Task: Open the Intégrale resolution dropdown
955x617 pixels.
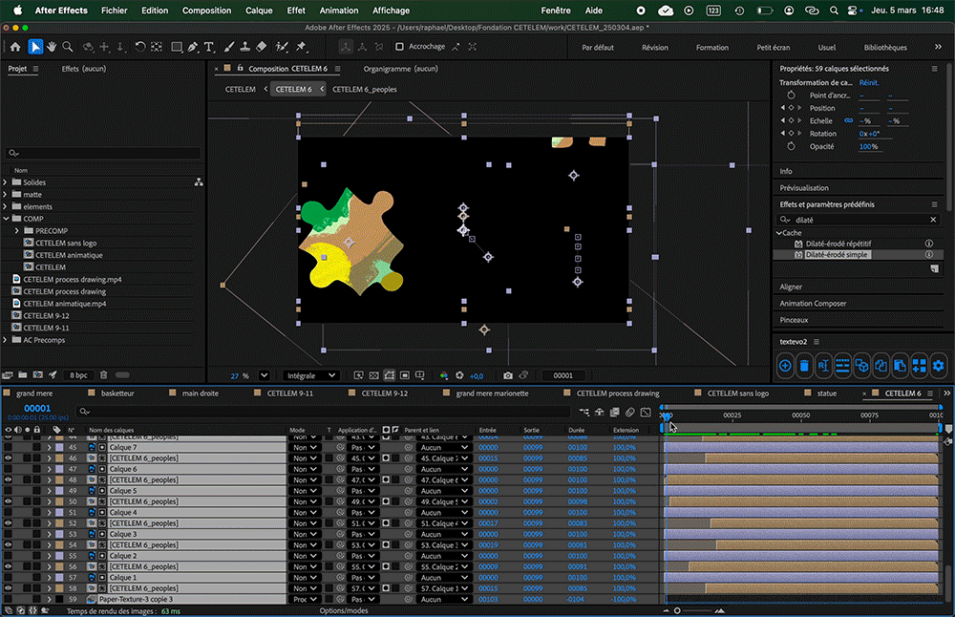Action: tap(311, 375)
